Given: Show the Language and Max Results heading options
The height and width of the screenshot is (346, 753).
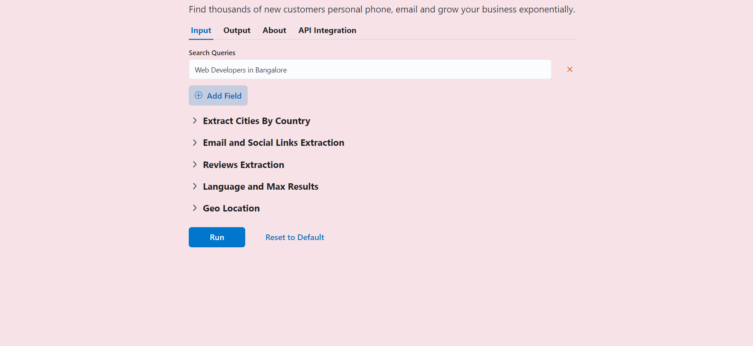Looking at the screenshot, I should [261, 186].
